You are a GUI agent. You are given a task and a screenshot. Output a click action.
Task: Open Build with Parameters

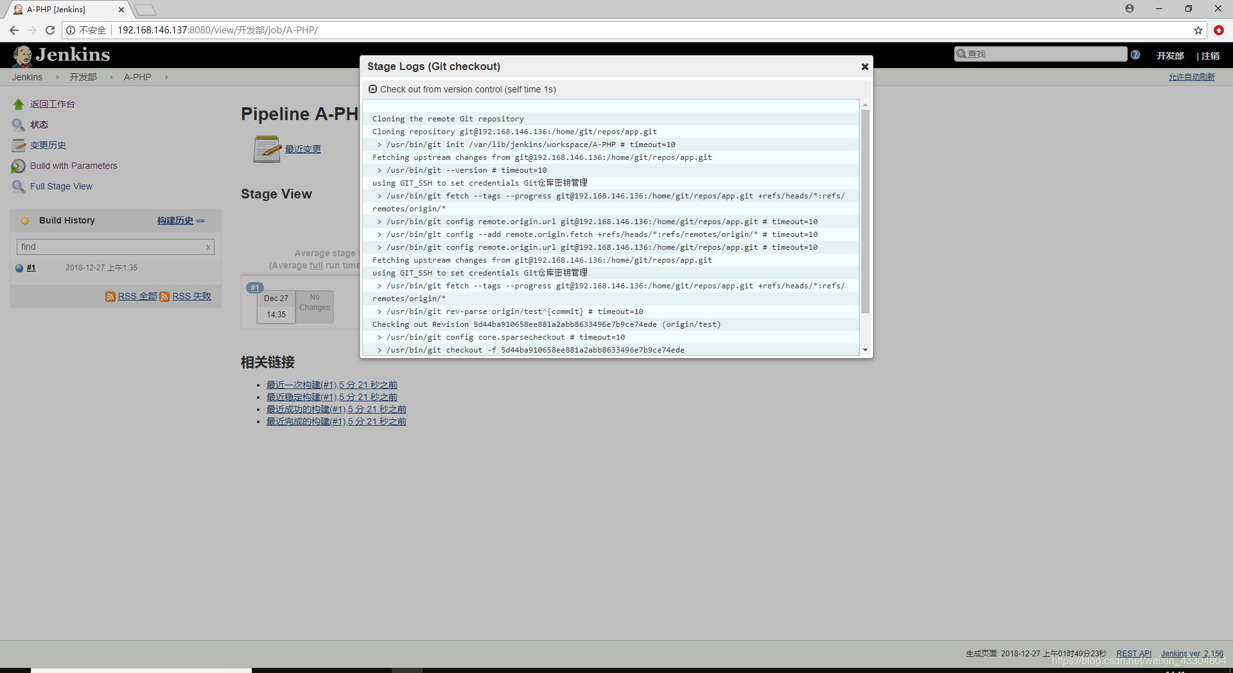pos(74,166)
